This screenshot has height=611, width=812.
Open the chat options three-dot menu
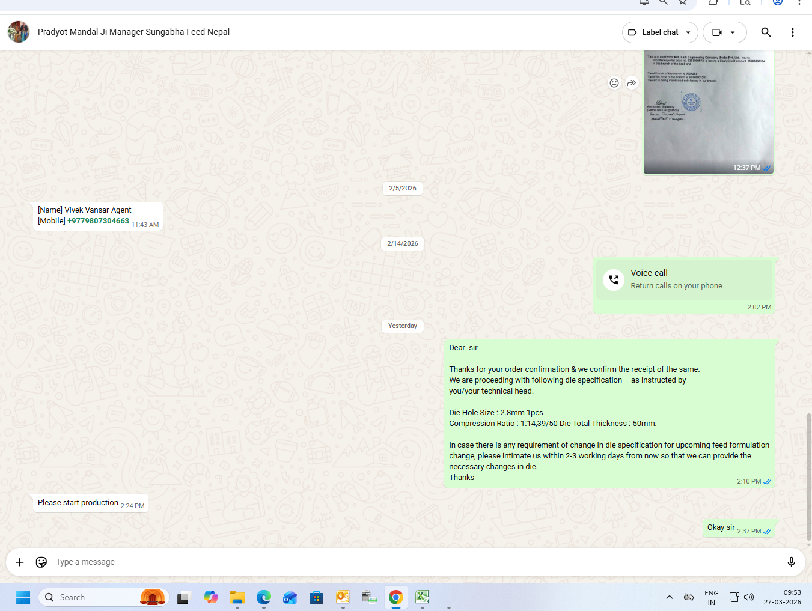(792, 32)
